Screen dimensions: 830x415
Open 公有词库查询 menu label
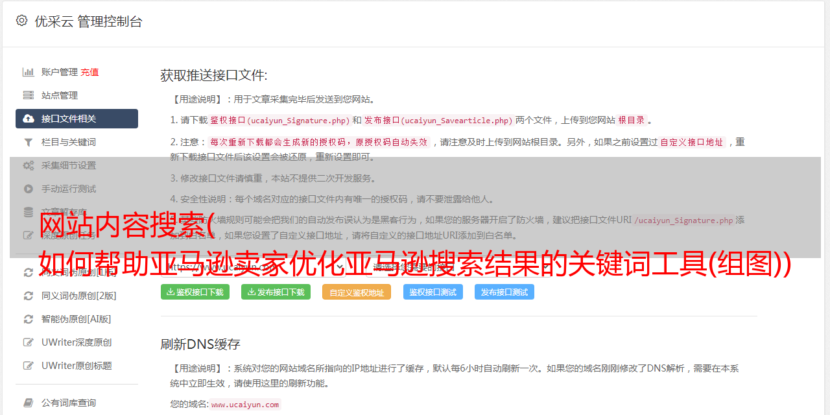coord(69,403)
